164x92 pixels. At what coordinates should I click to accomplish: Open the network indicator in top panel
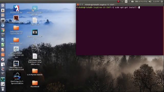(x=122, y=2)
